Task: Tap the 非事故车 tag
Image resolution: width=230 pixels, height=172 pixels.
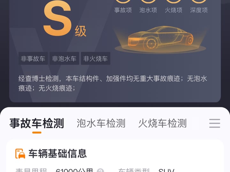Action: [33, 58]
